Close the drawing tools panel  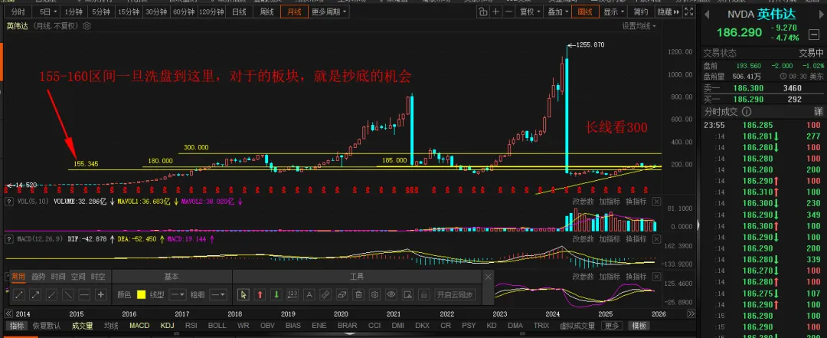488,277
